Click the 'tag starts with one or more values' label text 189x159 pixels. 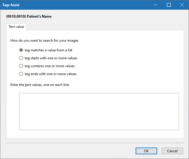pyautogui.click(x=51, y=58)
